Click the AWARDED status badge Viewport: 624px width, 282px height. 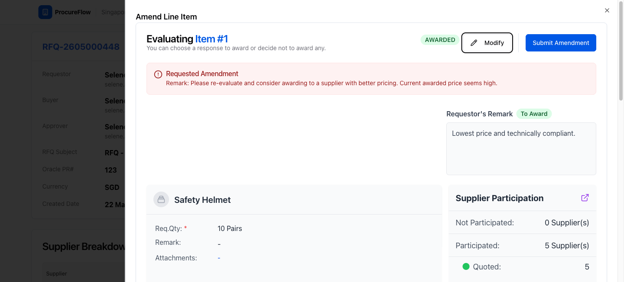point(440,40)
